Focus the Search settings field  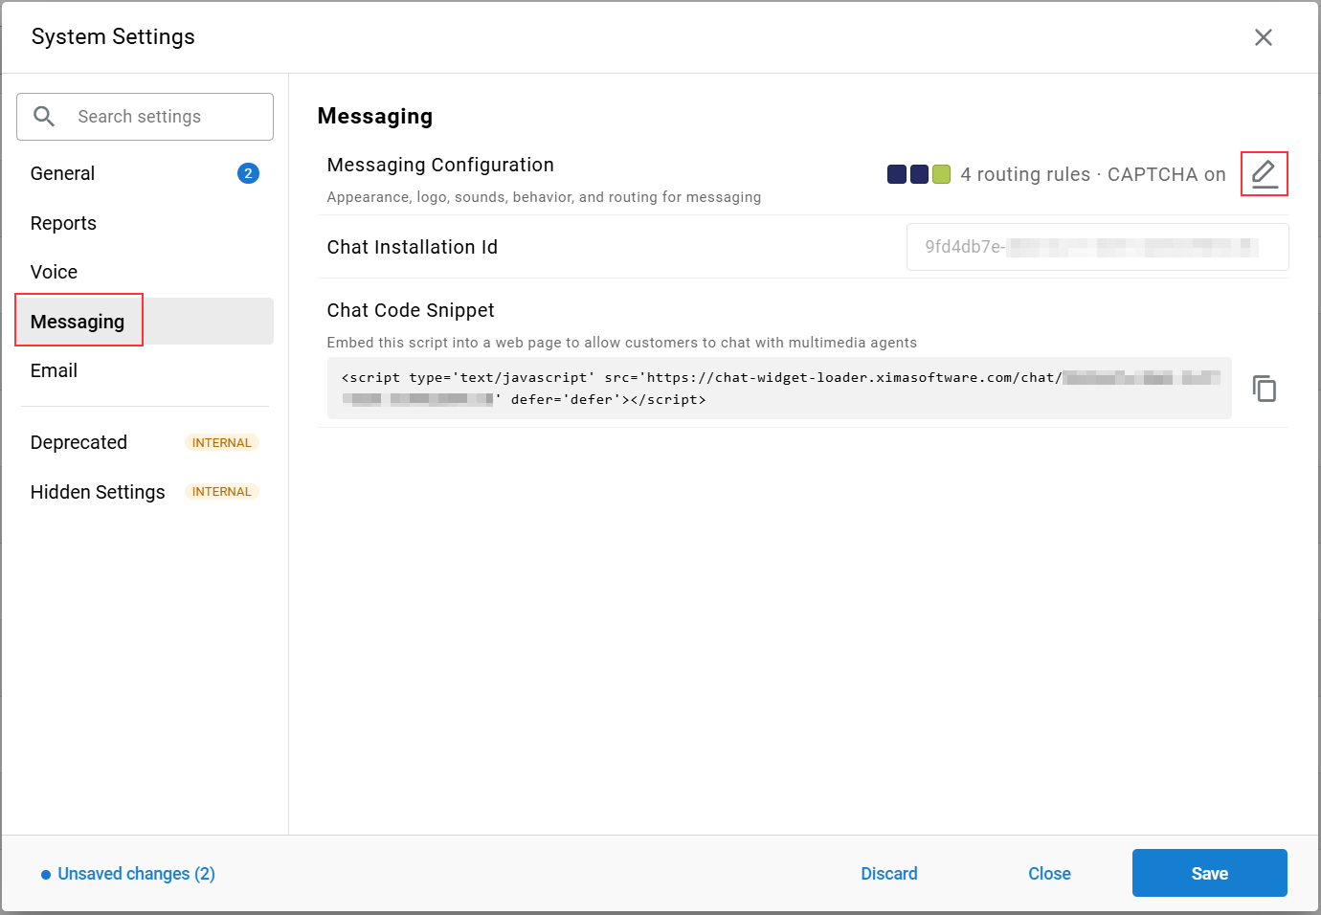(145, 117)
